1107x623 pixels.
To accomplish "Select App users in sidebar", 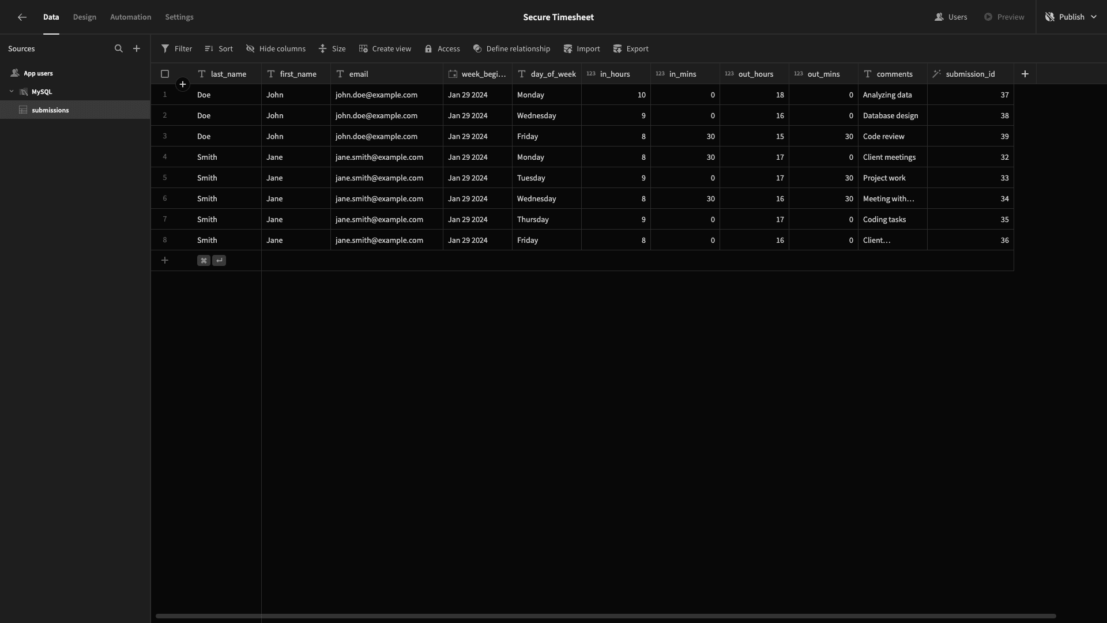I will (75, 73).
